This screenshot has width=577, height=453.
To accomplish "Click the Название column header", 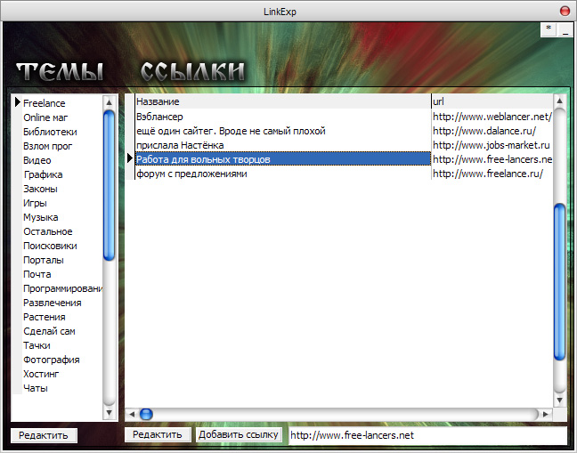I will (x=282, y=101).
